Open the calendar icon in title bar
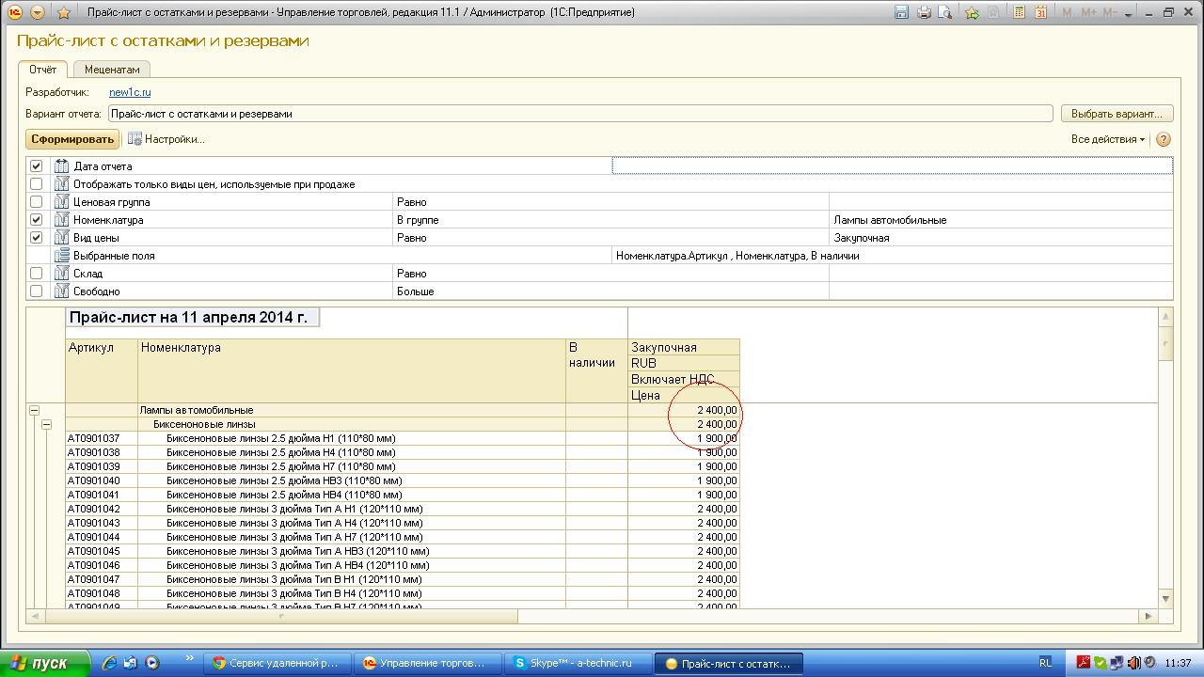This screenshot has height=677, width=1204. [1040, 13]
